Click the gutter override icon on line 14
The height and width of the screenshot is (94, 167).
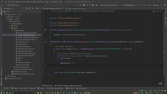(45, 42)
